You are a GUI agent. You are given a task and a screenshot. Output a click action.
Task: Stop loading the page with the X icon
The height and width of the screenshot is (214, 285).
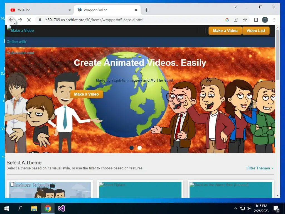[29, 20]
